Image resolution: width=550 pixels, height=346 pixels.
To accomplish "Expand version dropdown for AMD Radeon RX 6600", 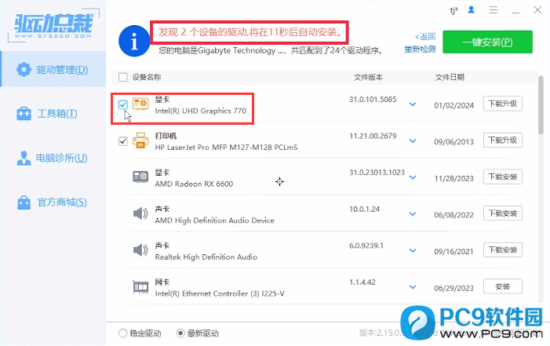I will [x=413, y=177].
